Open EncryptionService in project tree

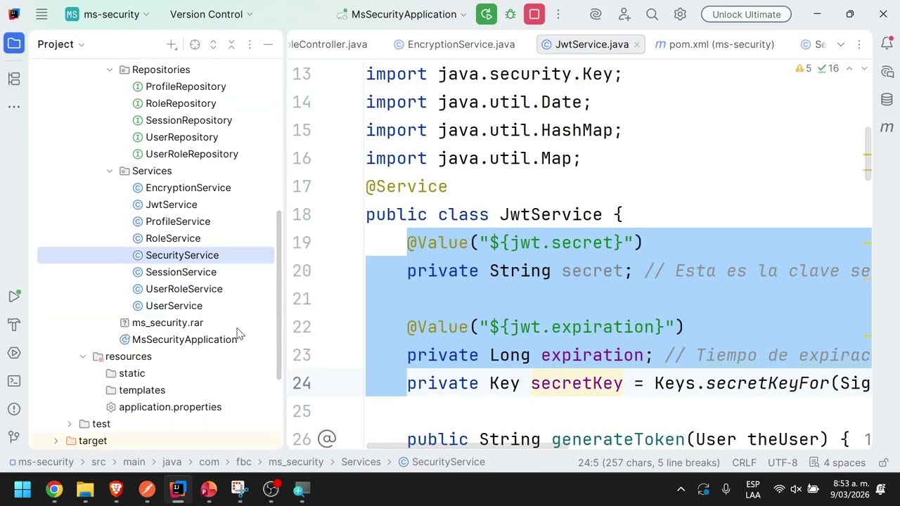coord(188,188)
